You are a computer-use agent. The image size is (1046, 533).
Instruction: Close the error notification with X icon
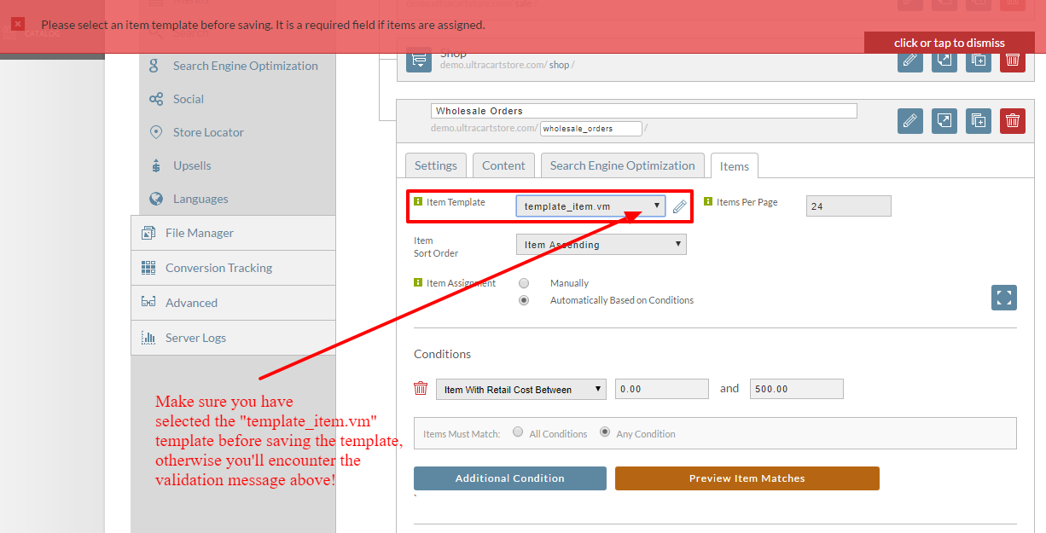(18, 25)
